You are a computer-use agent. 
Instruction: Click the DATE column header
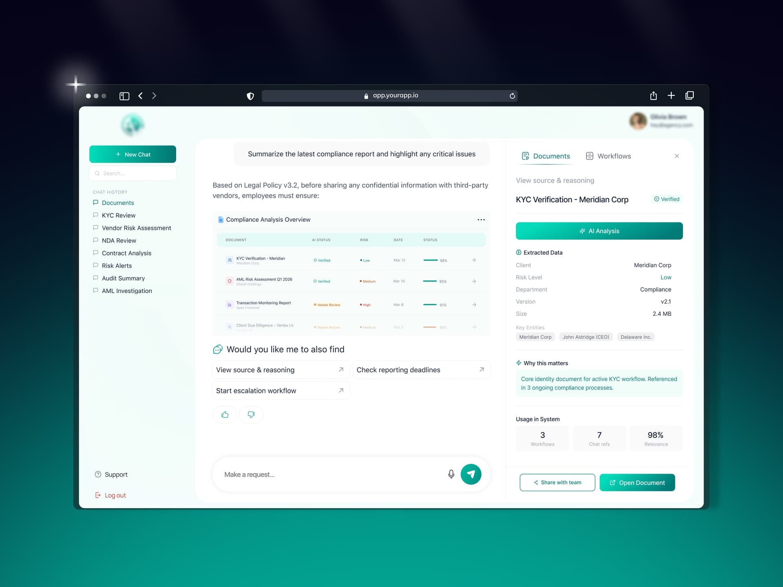[398, 240]
